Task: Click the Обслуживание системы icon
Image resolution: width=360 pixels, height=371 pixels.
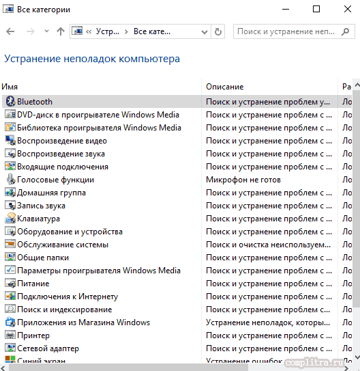Action: click(x=10, y=245)
